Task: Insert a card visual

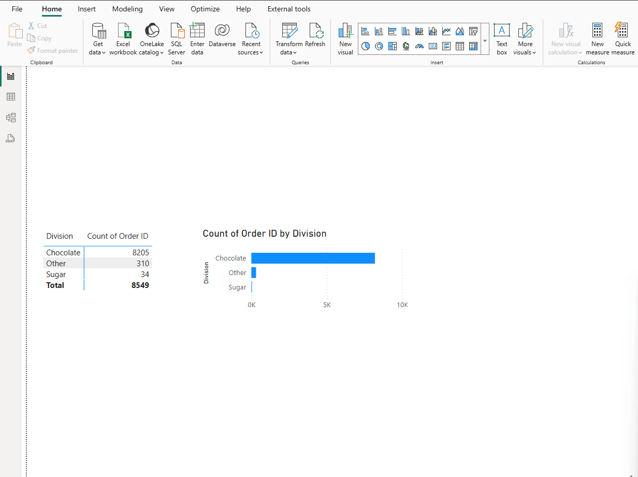Action: [433, 46]
